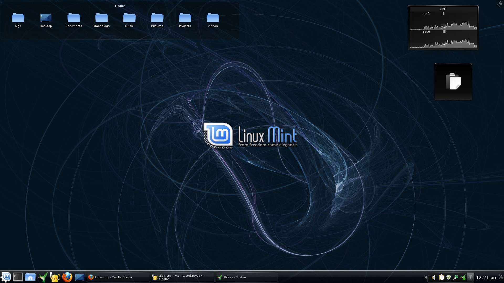The height and width of the screenshot is (283, 504).
Task: Switch to KMess - Stefan window
Action: point(247,277)
